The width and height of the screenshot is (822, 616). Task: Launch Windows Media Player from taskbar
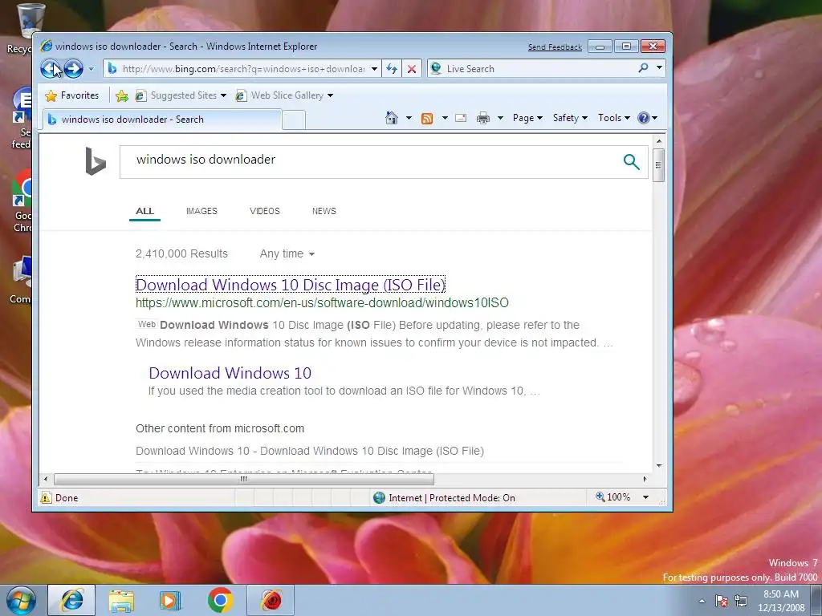[x=169, y=601]
